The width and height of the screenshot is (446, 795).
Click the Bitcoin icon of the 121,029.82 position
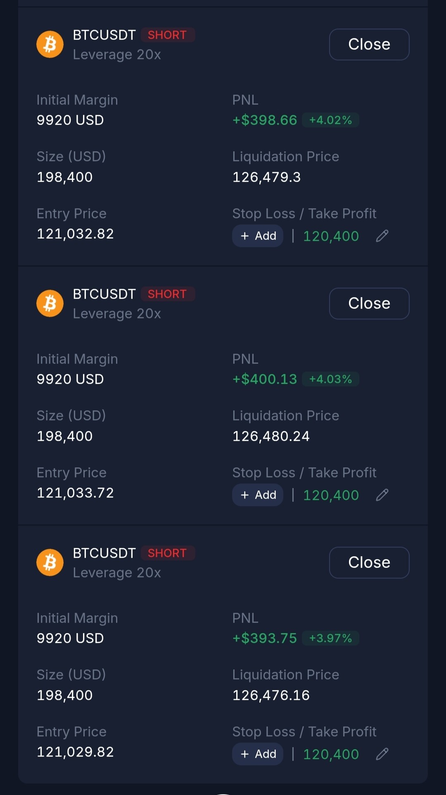point(50,562)
